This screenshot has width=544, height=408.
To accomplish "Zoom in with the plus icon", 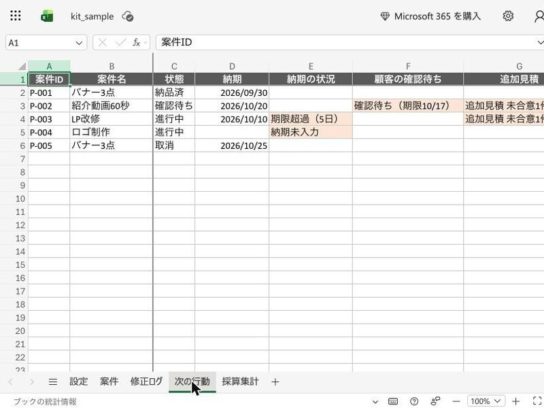I will coord(515,401).
